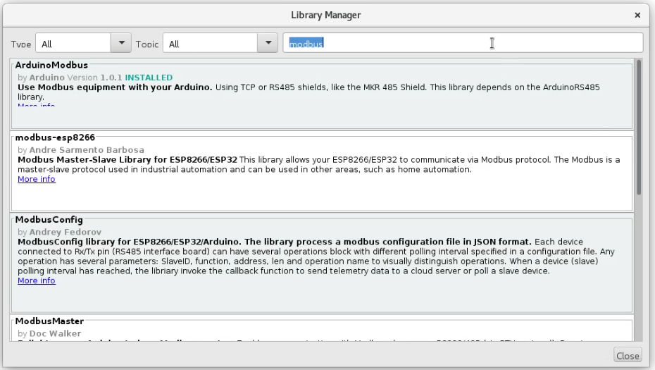
Task: Expand the Topic filter dropdown
Action: coord(220,44)
